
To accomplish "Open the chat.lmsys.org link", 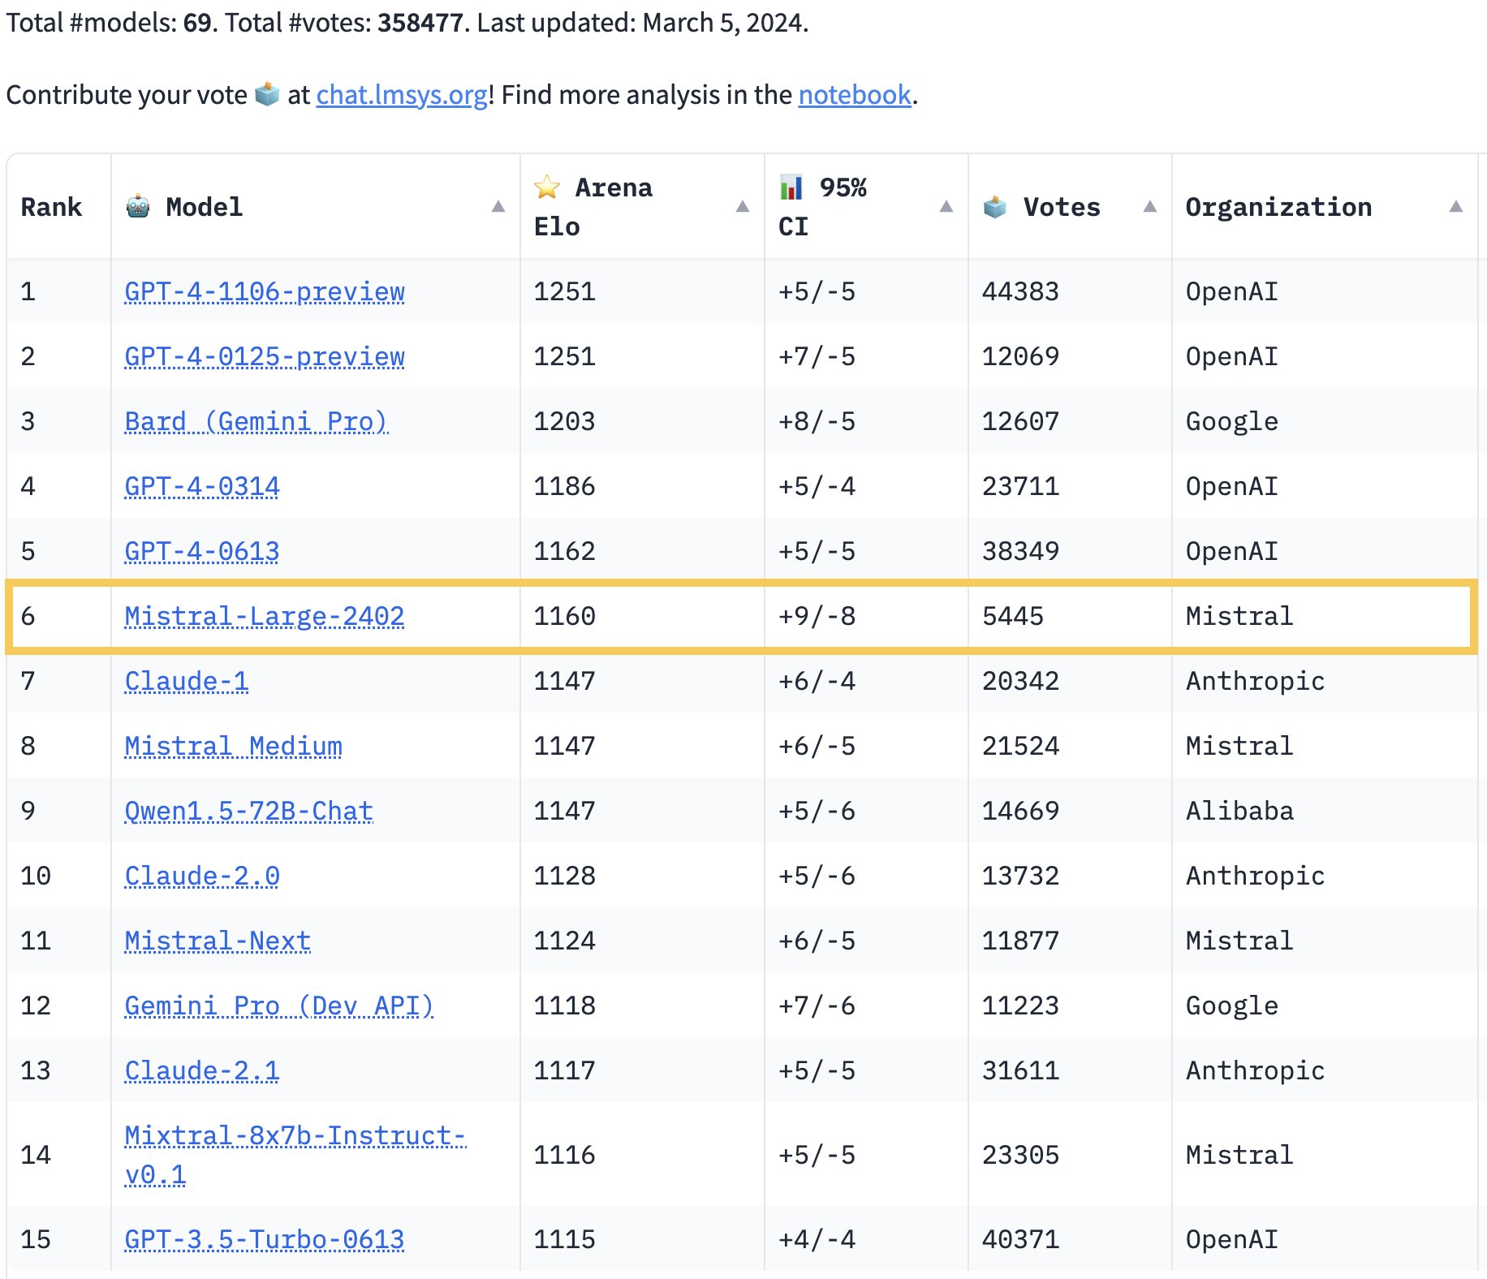I will (402, 95).
